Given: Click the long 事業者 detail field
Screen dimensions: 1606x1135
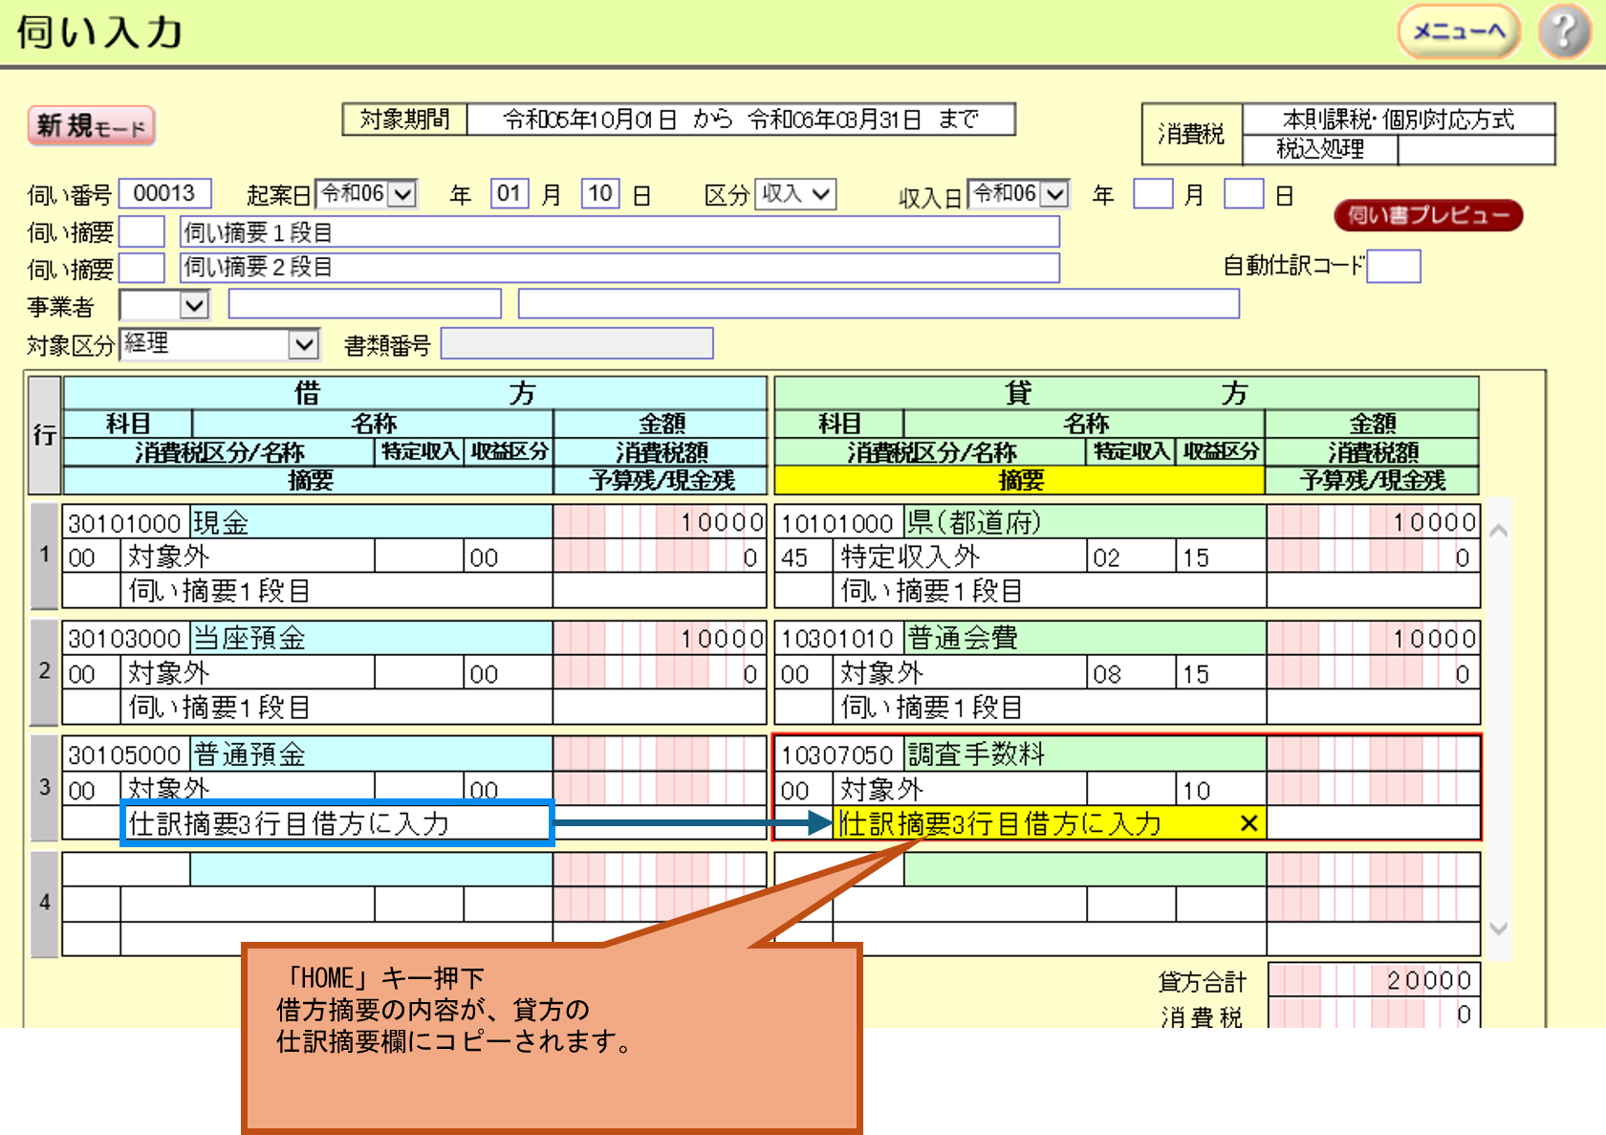Looking at the screenshot, I should tap(879, 305).
